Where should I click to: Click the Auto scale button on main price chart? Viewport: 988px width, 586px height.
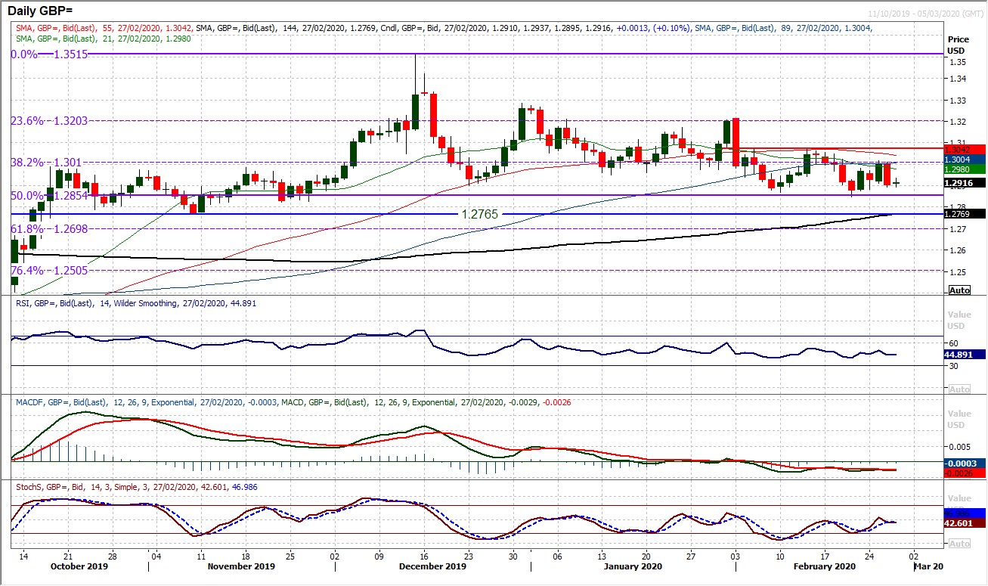click(959, 290)
